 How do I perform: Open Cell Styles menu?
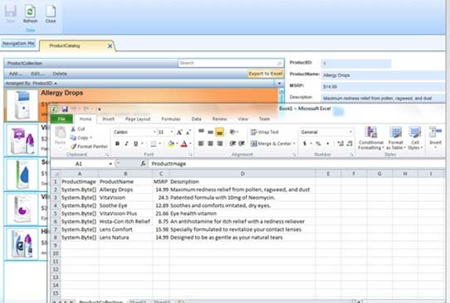coord(415,138)
